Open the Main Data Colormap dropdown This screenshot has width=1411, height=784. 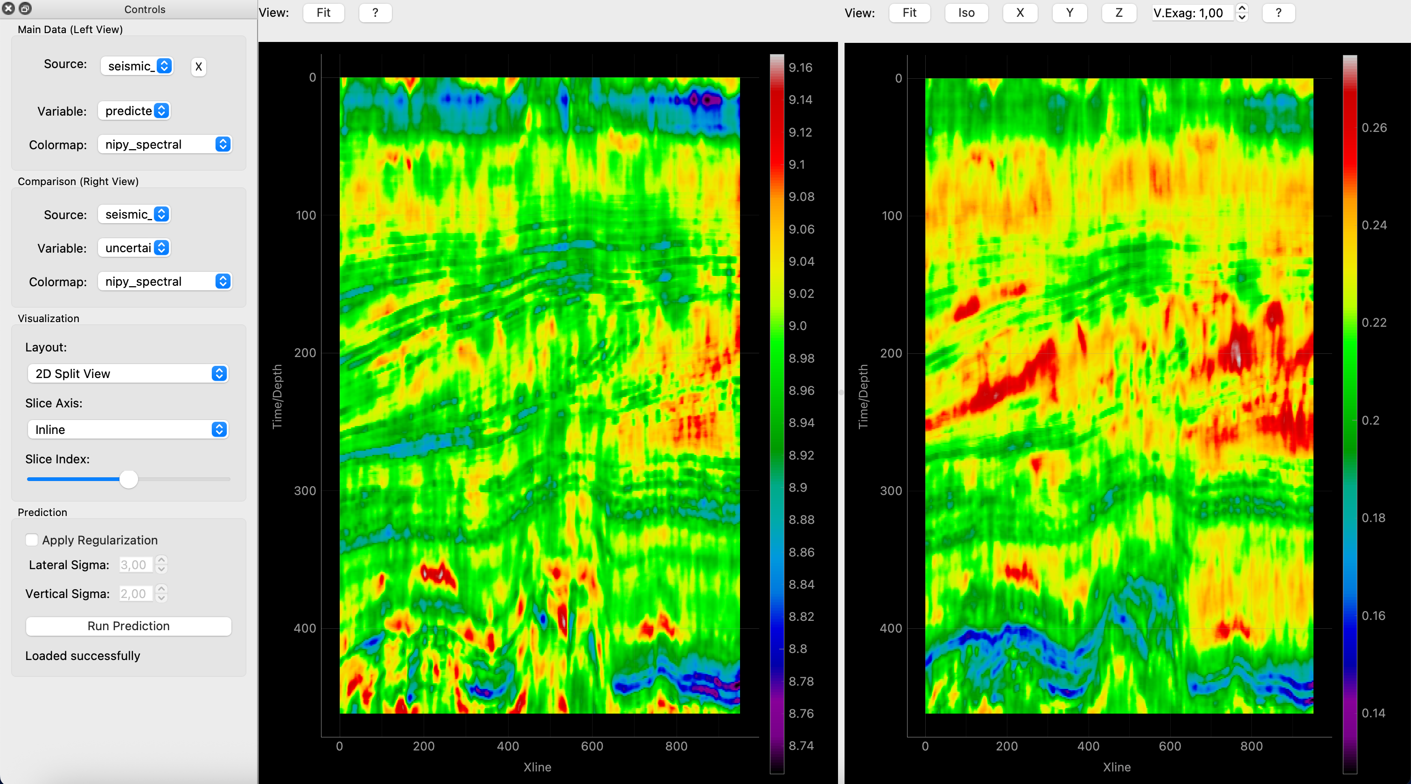coord(164,144)
